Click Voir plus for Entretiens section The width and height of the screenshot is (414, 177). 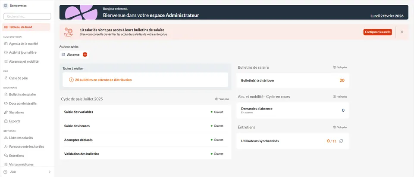(340, 127)
